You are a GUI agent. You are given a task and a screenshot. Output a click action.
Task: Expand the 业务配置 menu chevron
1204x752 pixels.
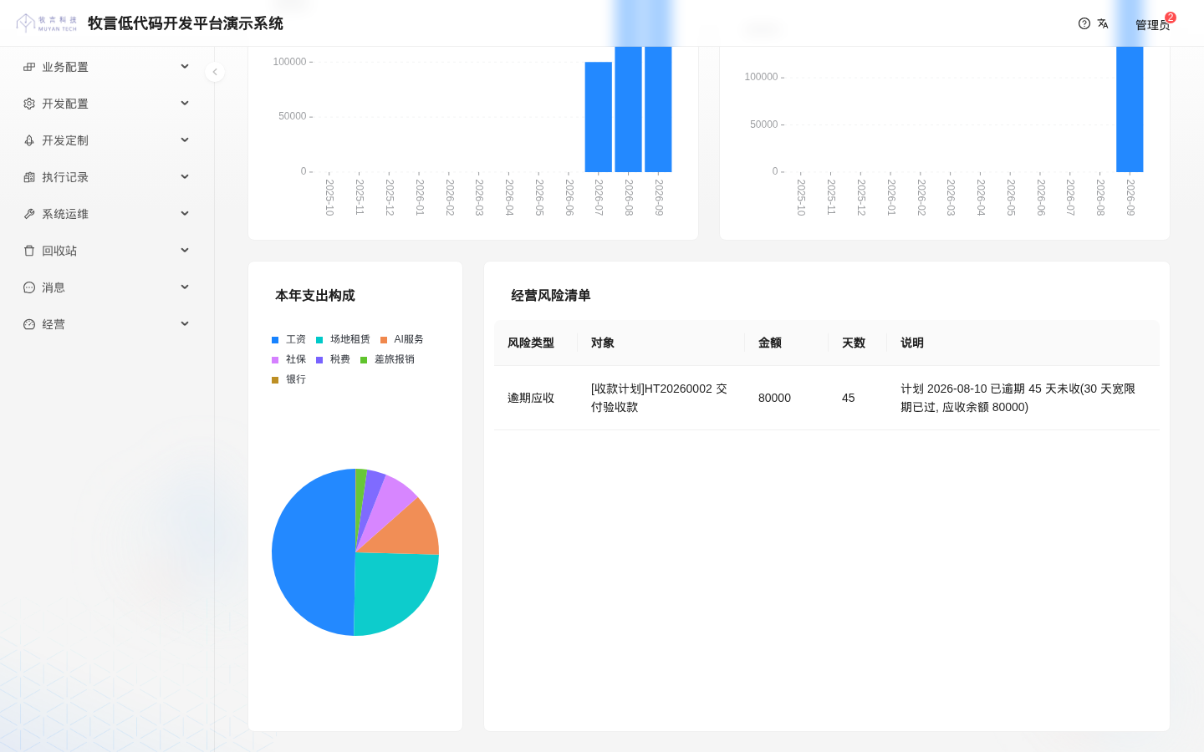(185, 67)
